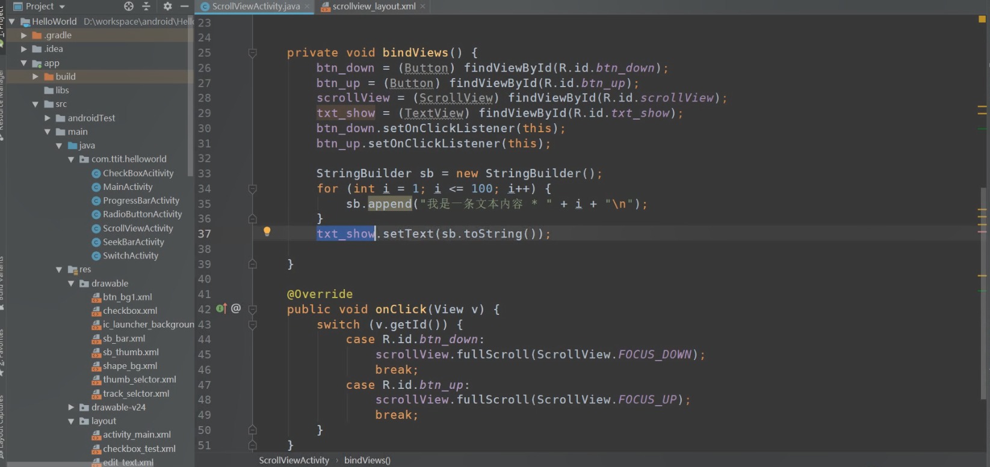Switch to scrollview_layout.xml tab
Screen dimensions: 990x467
tap(374, 6)
